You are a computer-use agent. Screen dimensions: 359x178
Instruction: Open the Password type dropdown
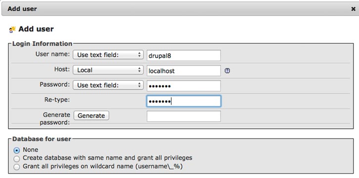[x=108, y=85]
